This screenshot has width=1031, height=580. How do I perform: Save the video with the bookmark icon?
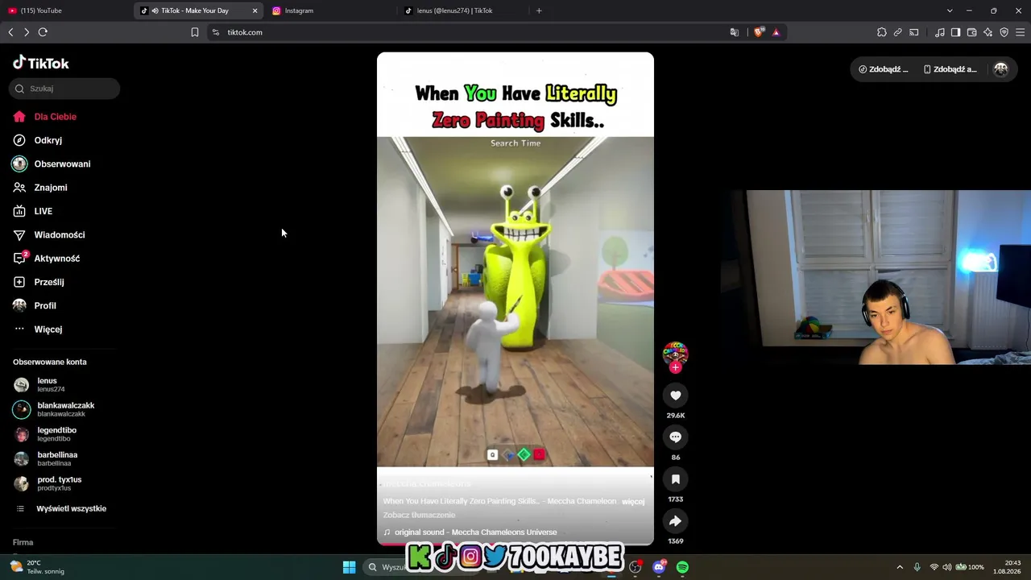pos(676,479)
